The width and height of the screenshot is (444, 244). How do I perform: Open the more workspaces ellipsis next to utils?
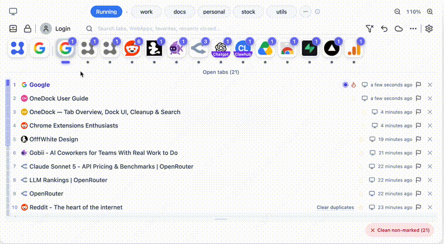coord(305,12)
